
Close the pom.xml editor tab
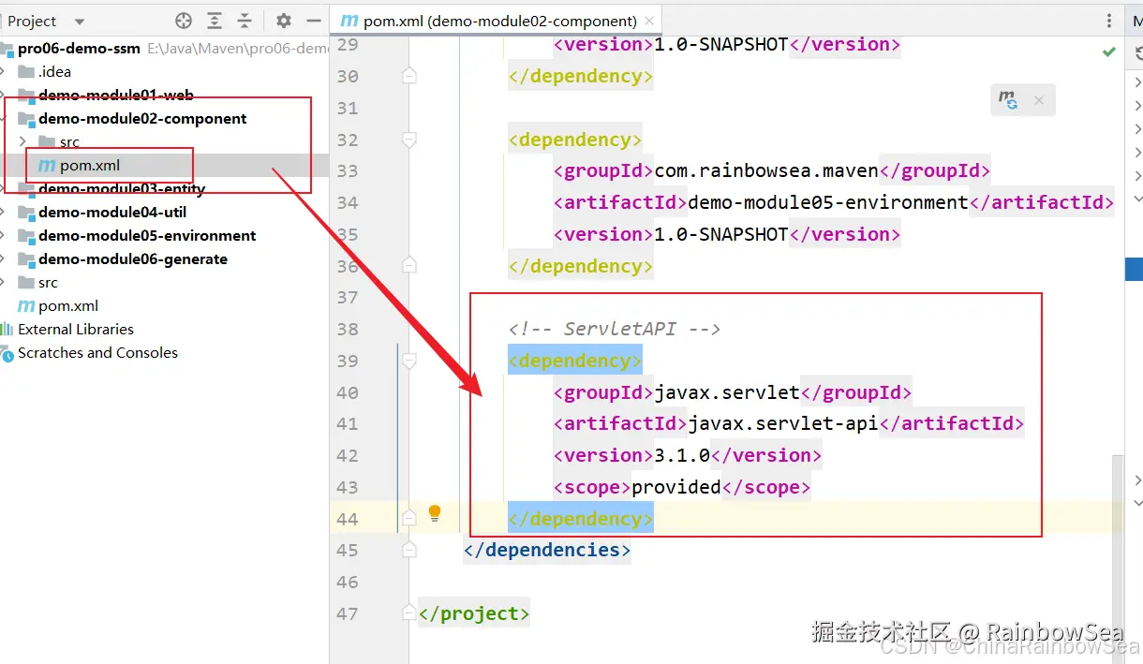pos(648,21)
